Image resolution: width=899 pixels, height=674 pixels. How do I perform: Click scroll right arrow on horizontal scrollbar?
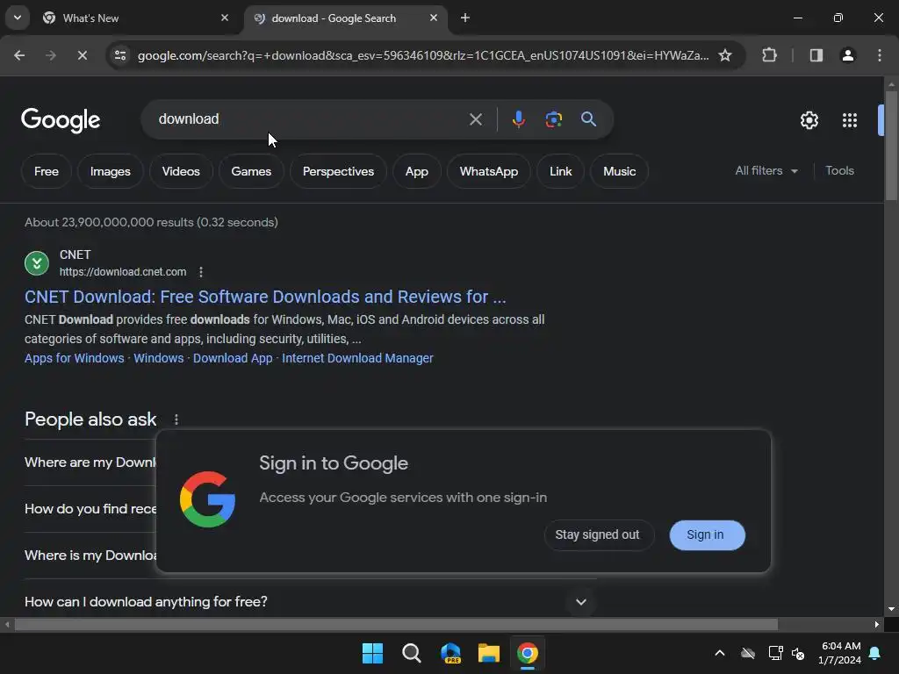pos(877,624)
